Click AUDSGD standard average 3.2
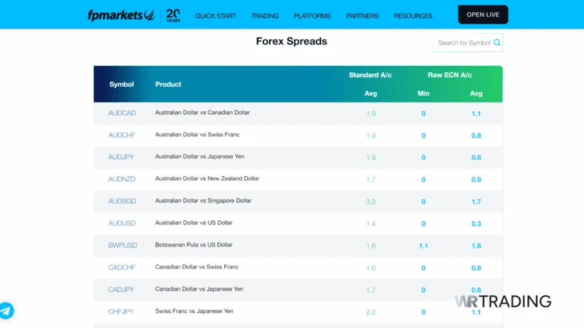 371,201
